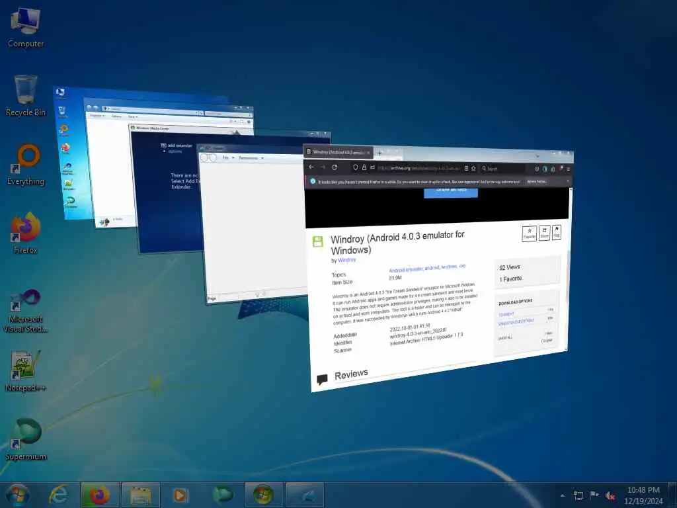Click the padlock site security icon in Firefox

(364, 167)
